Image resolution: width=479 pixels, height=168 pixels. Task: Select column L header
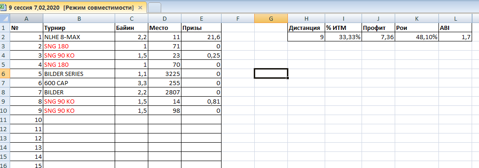pos(456,19)
